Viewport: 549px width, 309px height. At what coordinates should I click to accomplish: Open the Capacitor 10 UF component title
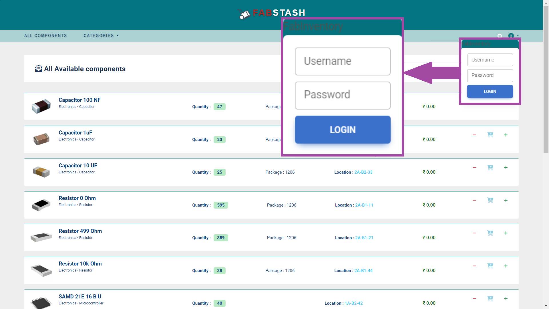pyautogui.click(x=78, y=166)
